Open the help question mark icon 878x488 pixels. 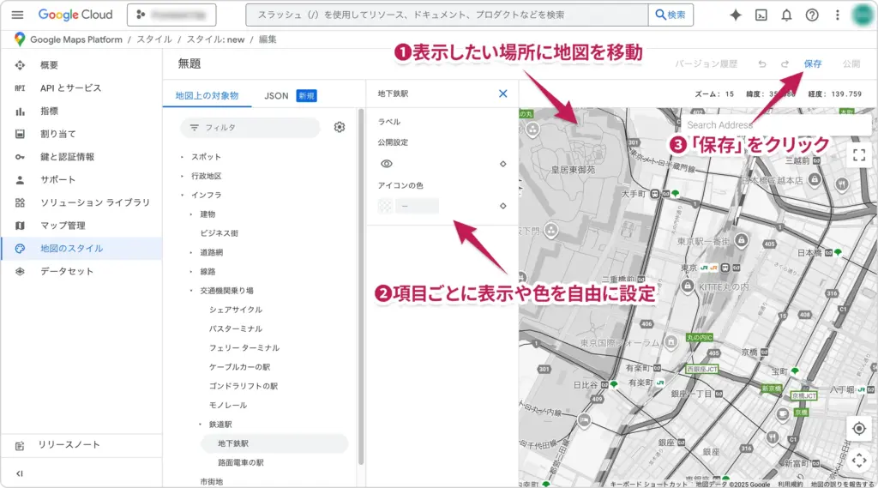coord(812,15)
